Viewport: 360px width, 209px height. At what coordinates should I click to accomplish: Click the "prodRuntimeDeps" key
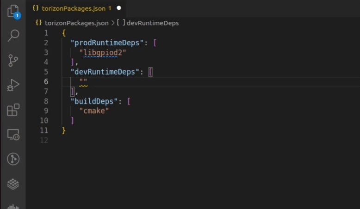click(108, 43)
